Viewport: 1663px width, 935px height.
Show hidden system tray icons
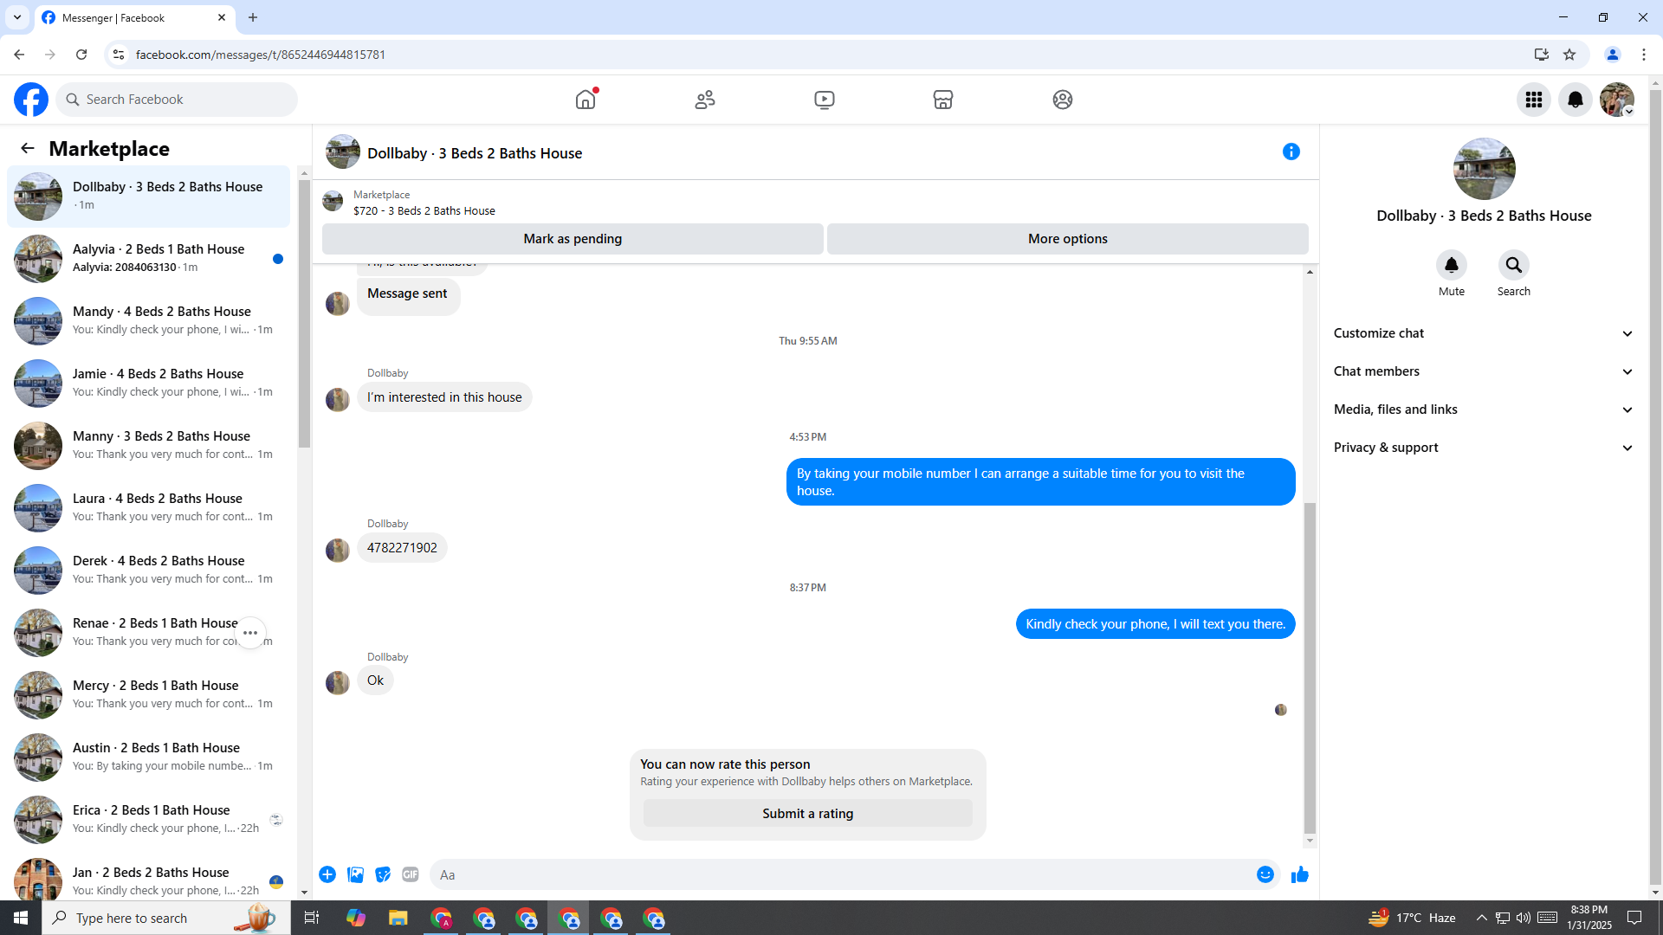(x=1481, y=918)
